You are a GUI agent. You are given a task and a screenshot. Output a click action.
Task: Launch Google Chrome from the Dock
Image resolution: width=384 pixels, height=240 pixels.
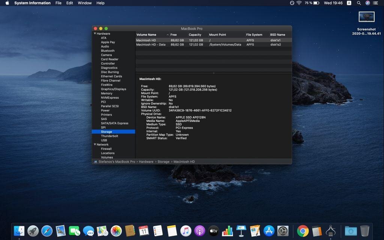pyautogui.click(x=303, y=231)
